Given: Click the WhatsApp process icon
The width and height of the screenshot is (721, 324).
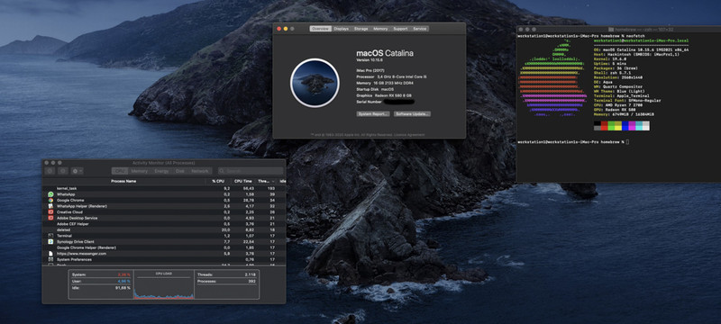Looking at the screenshot, I should (50, 194).
